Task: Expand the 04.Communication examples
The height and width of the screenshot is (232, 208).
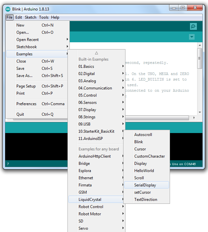Action: pos(97,88)
